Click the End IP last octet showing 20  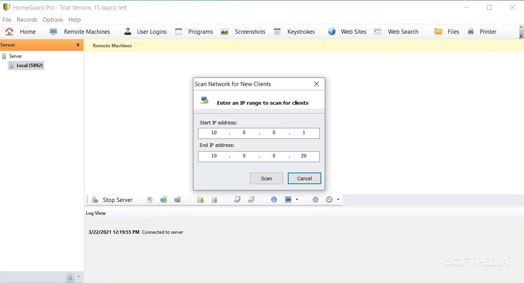tap(304, 156)
